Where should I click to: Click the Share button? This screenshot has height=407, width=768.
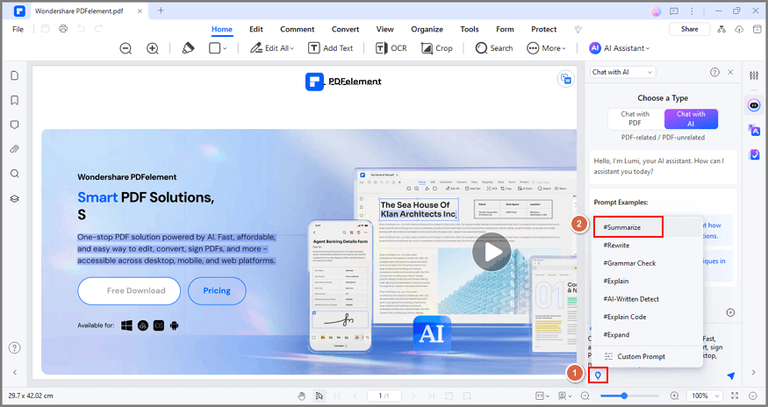(x=689, y=29)
